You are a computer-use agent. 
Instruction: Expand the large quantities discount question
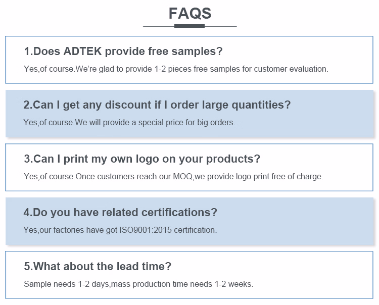click(157, 105)
